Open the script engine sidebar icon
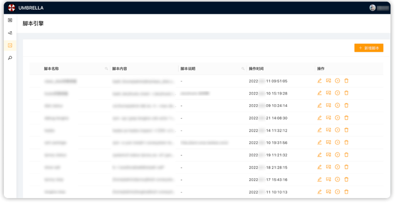 click(10, 45)
